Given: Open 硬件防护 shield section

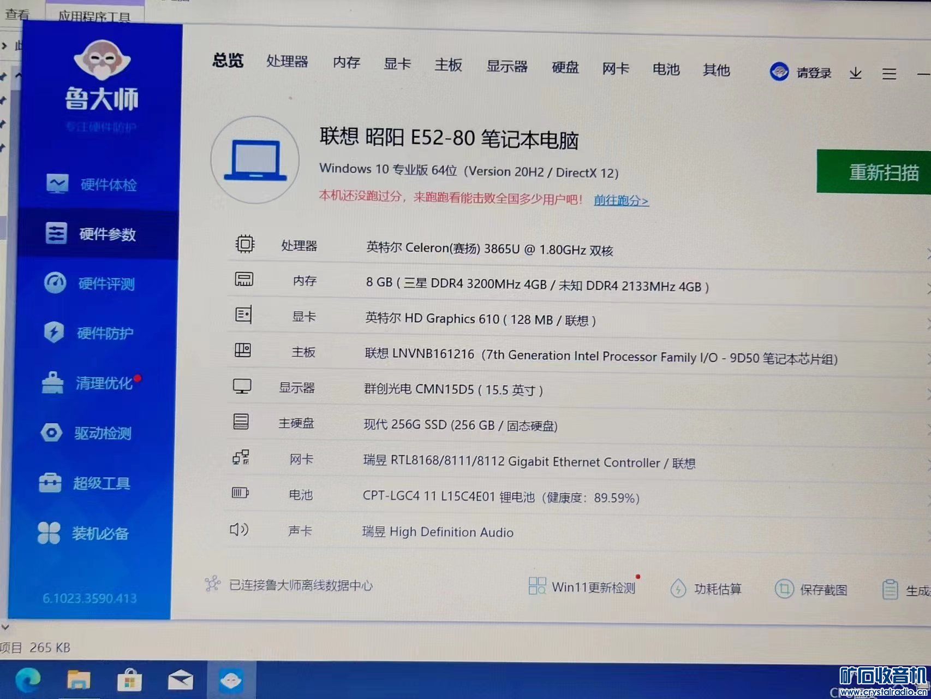Looking at the screenshot, I should coord(88,333).
